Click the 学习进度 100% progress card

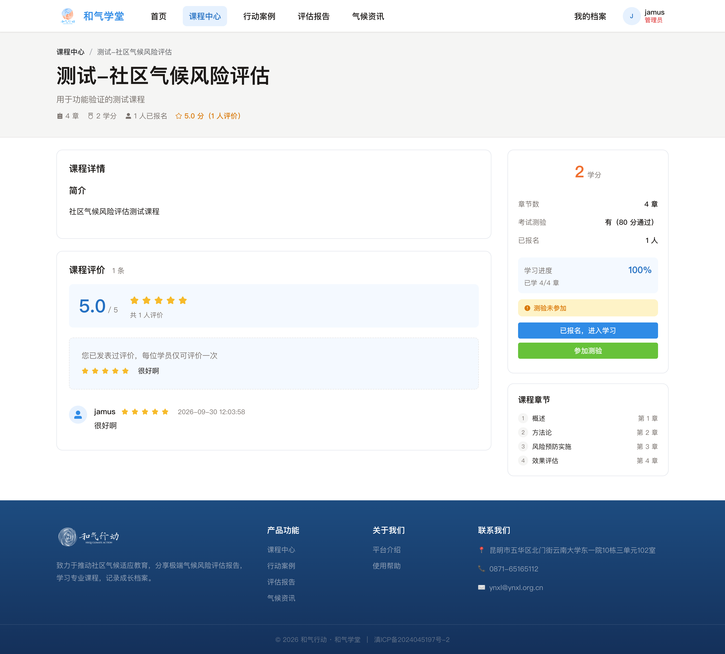588,275
